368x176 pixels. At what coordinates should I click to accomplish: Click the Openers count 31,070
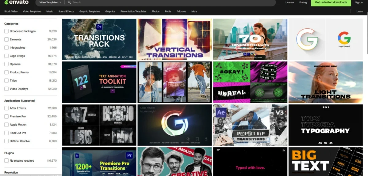click(x=52, y=64)
